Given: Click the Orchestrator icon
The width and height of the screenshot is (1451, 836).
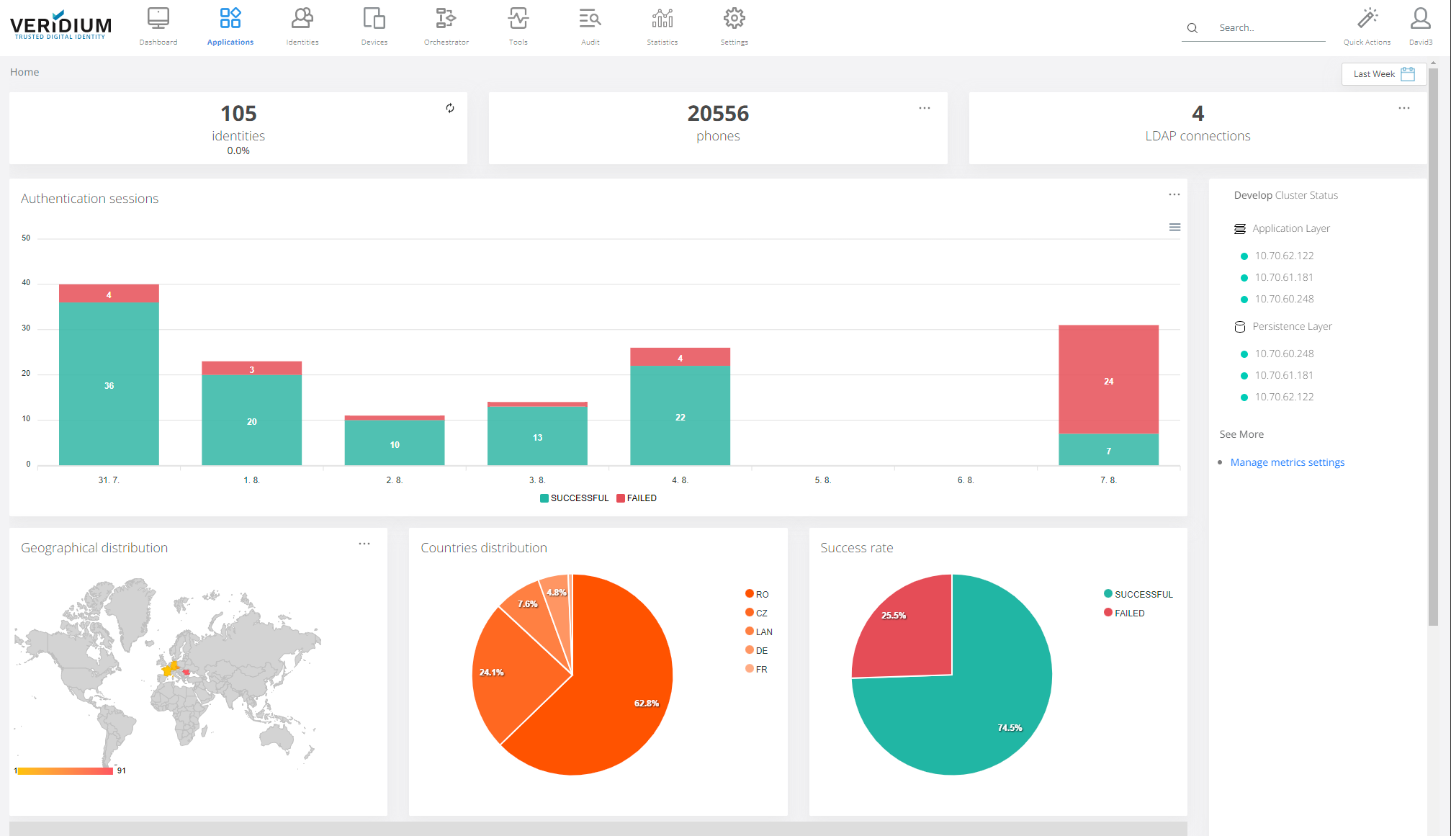Looking at the screenshot, I should click(446, 25).
